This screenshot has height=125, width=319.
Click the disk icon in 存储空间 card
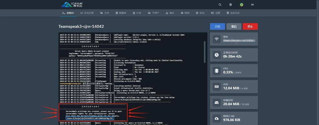216,102
